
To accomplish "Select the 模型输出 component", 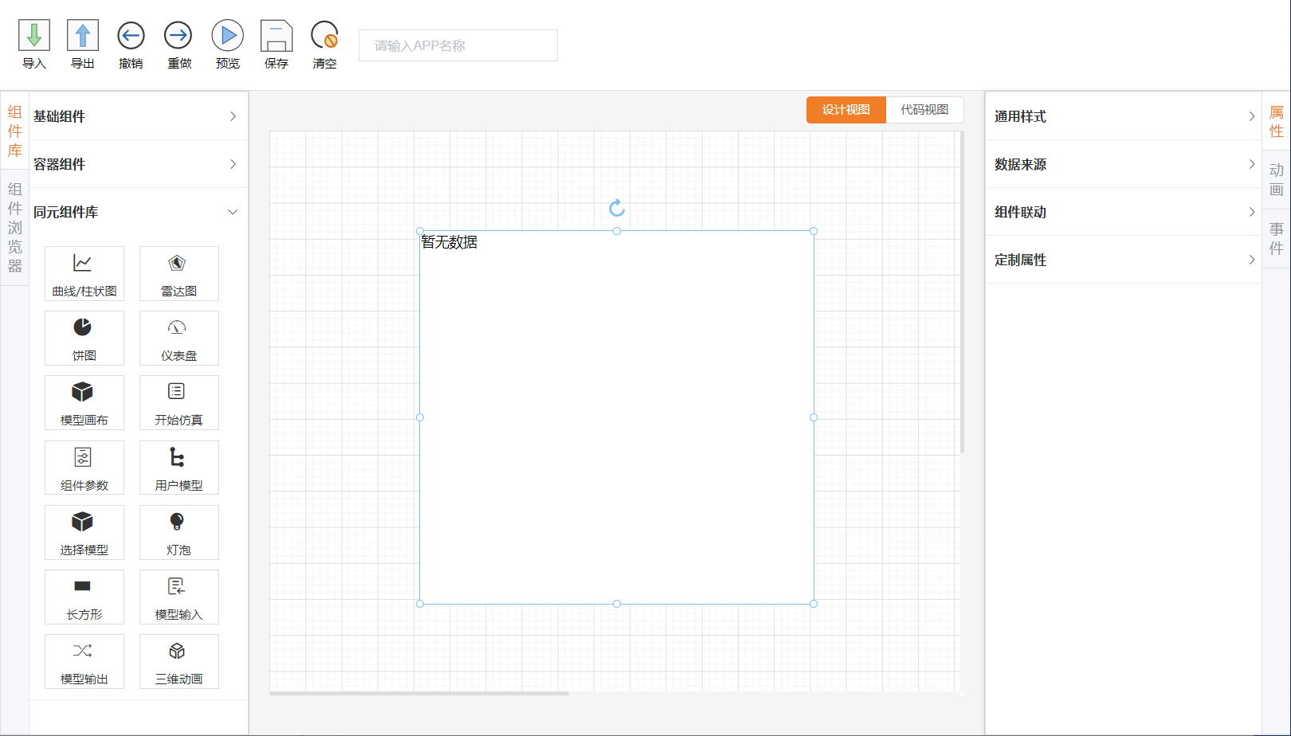I will coord(84,661).
